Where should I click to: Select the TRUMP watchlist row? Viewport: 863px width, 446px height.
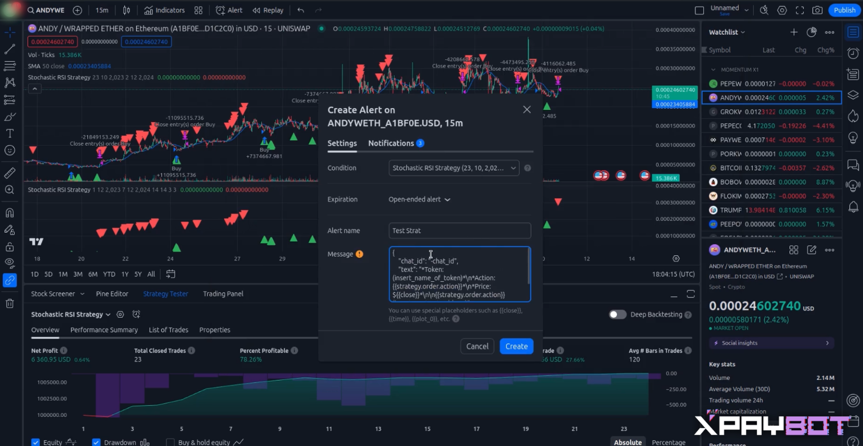(772, 210)
